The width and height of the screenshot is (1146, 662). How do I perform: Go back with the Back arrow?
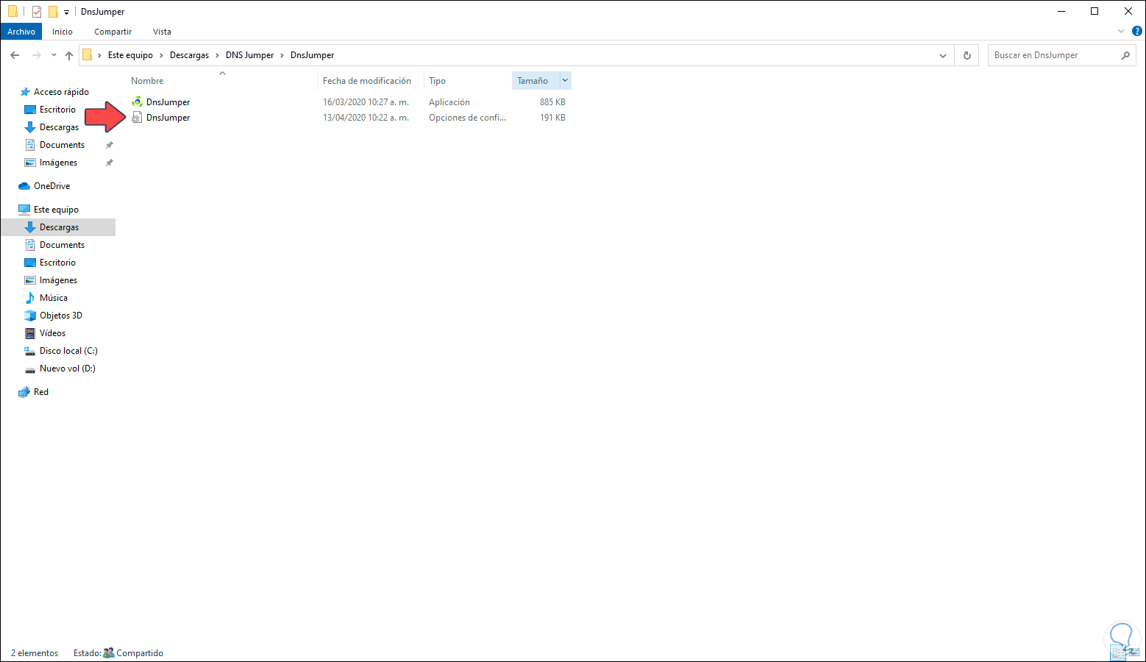[15, 55]
